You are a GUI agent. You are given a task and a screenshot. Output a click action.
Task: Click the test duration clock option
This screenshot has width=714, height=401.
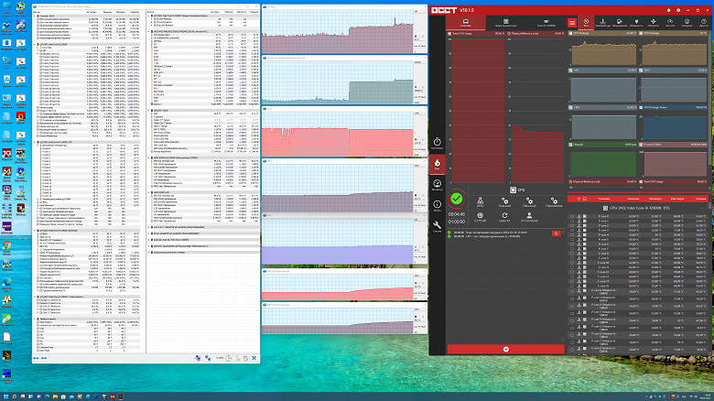480,217
